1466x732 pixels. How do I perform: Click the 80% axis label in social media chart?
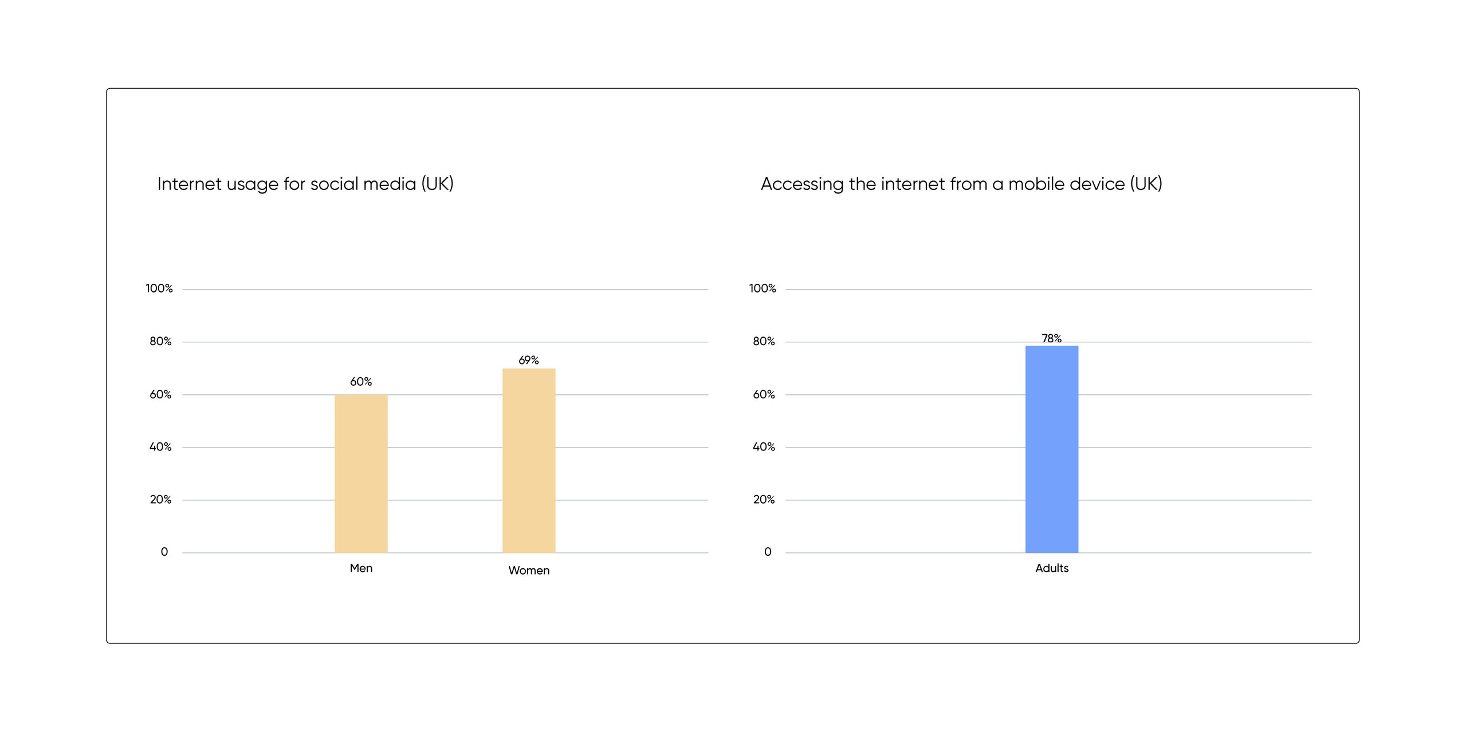pyautogui.click(x=160, y=342)
